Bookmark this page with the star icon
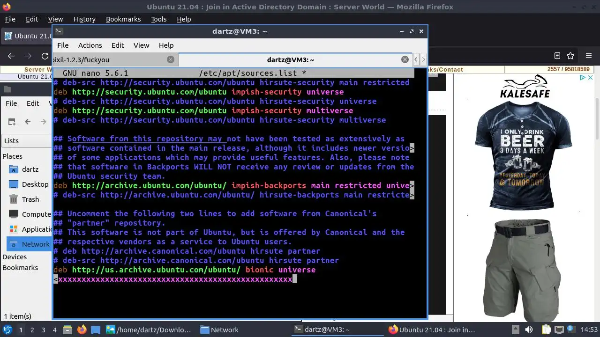600x337 pixels. tap(570, 56)
